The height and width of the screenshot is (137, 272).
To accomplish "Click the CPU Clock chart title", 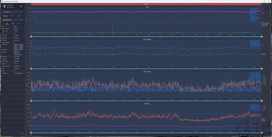I will point(147,71).
